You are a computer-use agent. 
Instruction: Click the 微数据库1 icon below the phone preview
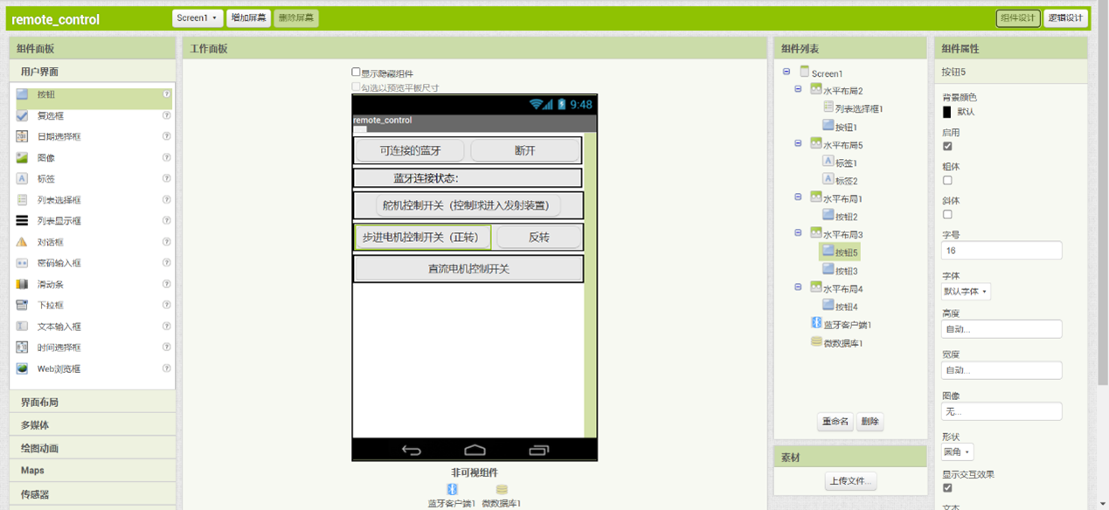coord(502,490)
